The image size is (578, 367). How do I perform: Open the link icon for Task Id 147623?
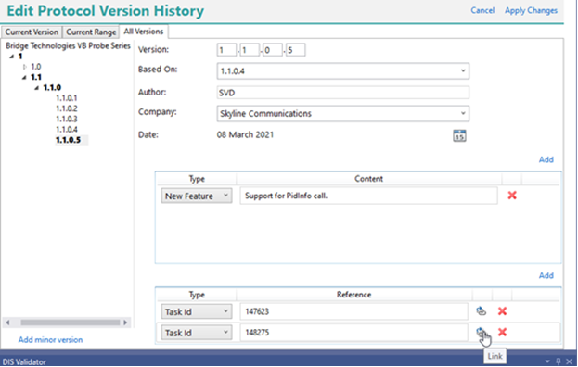482,311
